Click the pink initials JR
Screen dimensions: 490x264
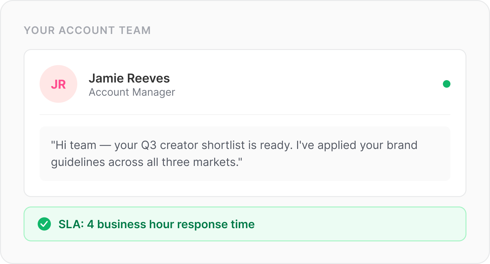point(58,84)
